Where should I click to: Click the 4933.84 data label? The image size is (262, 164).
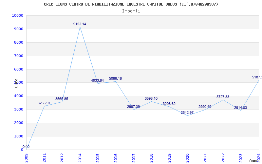97,80
